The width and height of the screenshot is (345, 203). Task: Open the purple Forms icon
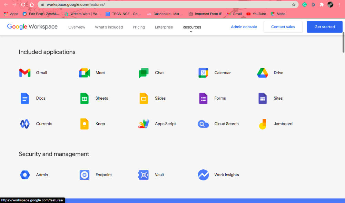point(203,98)
